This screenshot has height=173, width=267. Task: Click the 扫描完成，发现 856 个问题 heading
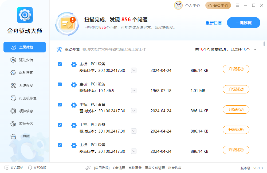click(x=116, y=19)
